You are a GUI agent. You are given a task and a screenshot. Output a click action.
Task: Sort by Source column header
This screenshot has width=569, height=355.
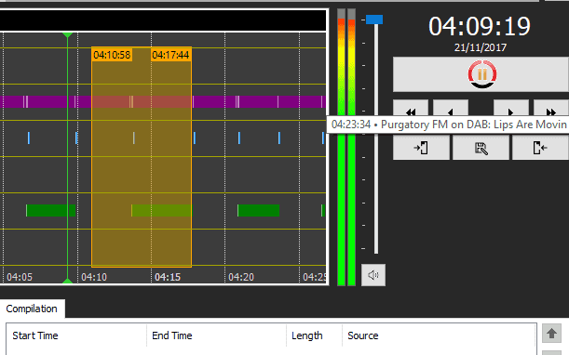[363, 335]
